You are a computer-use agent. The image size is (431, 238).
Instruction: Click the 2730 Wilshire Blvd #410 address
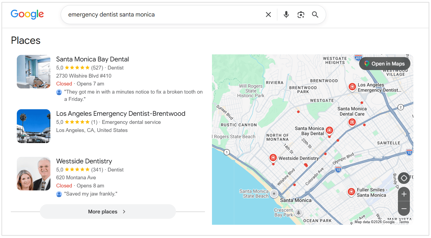84,76
